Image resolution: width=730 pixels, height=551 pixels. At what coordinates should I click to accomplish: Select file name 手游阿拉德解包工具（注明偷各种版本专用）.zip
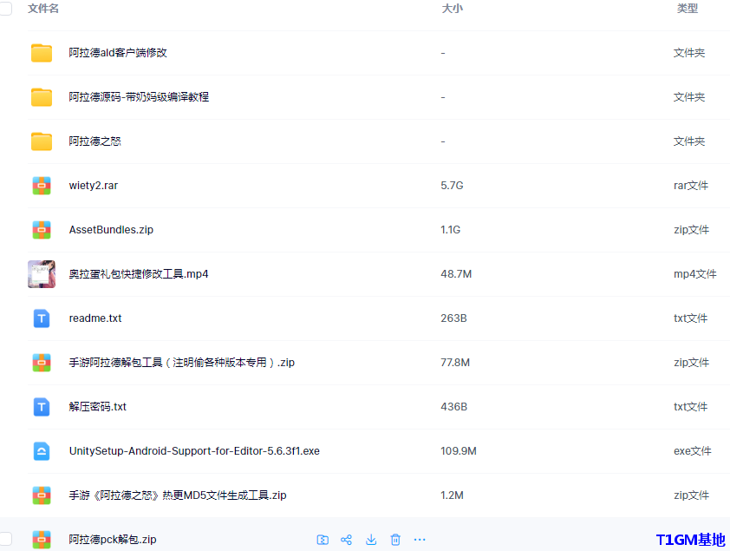181,363
